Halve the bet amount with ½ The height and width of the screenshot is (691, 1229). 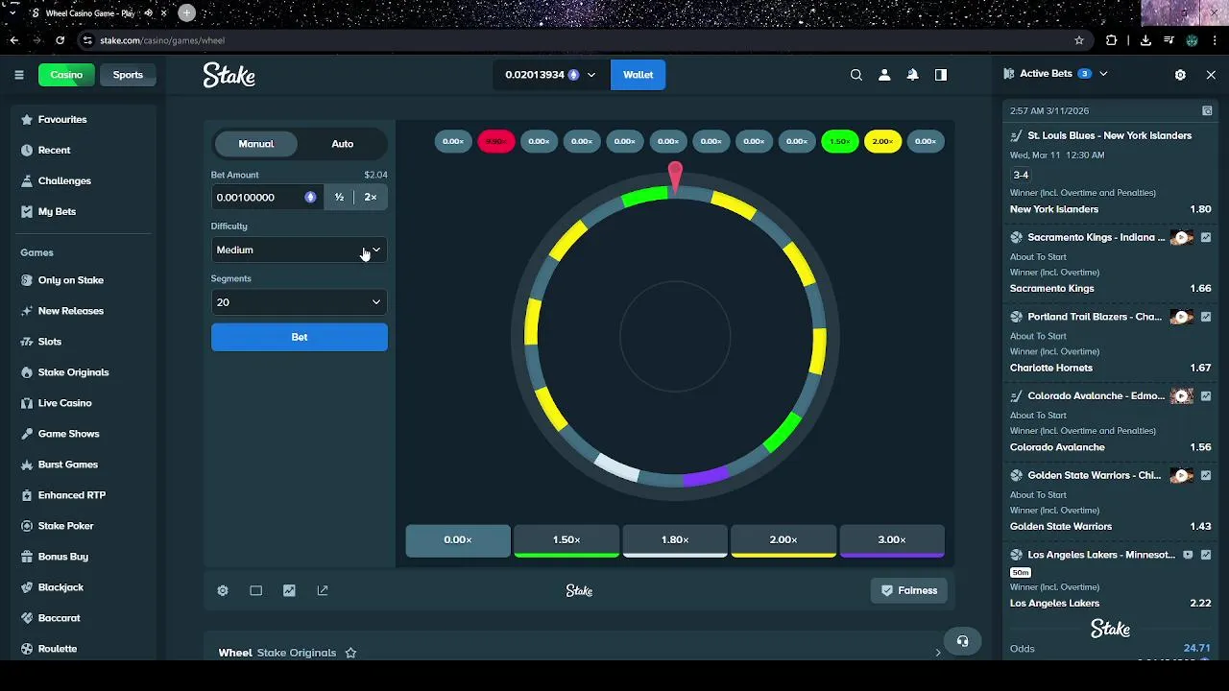pyautogui.click(x=339, y=197)
